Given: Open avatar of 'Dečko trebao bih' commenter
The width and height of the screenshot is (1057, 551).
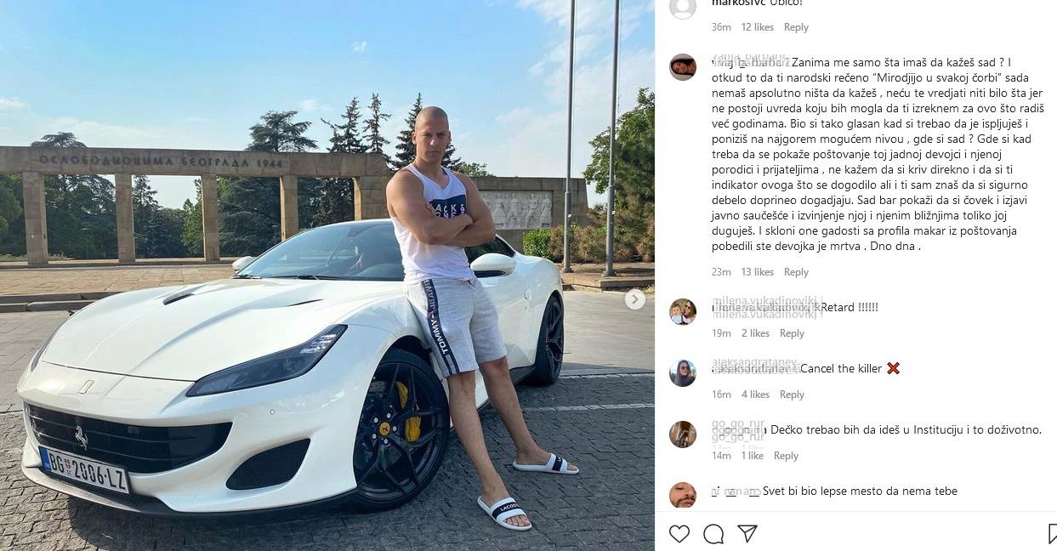Looking at the screenshot, I should point(683,435).
